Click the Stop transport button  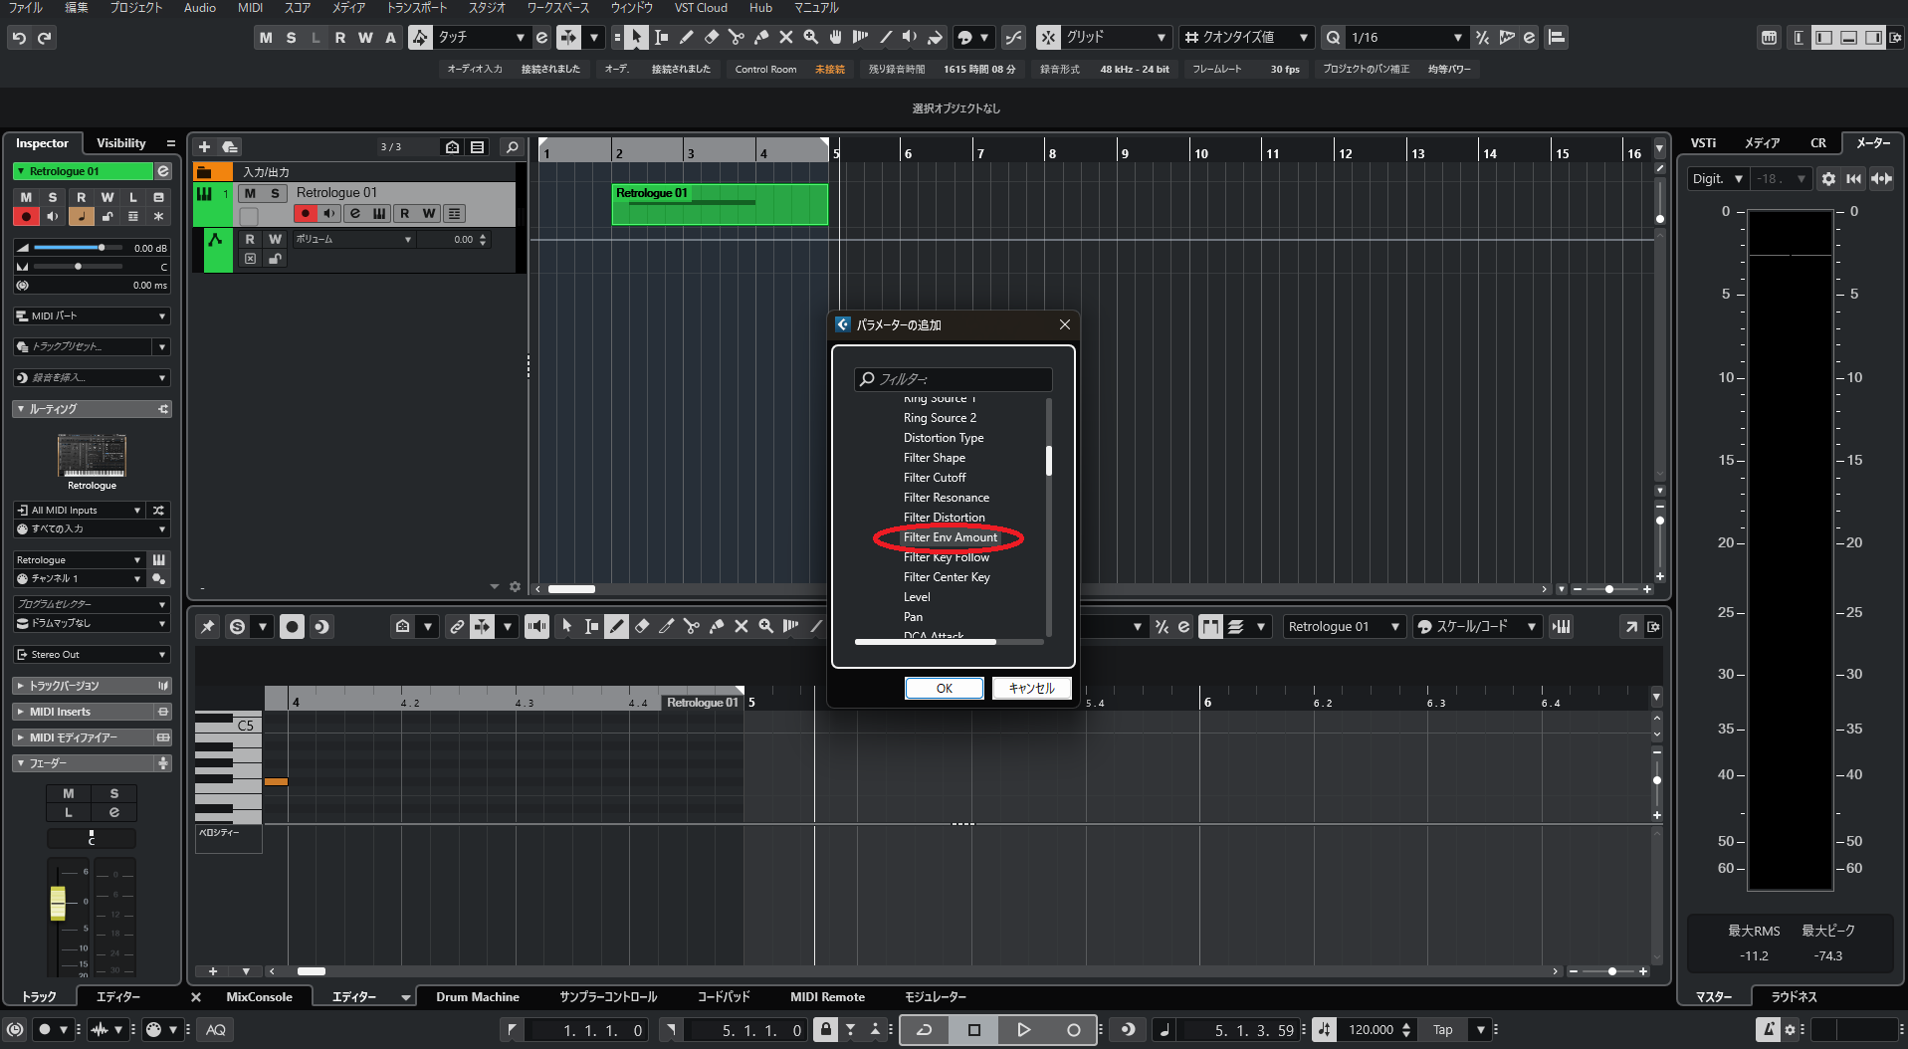[x=974, y=1030]
